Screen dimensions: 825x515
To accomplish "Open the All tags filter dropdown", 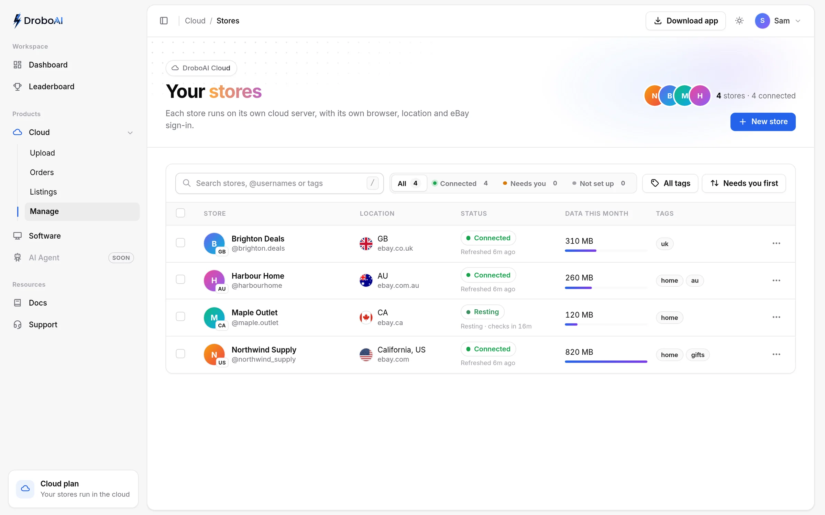I will [670, 183].
